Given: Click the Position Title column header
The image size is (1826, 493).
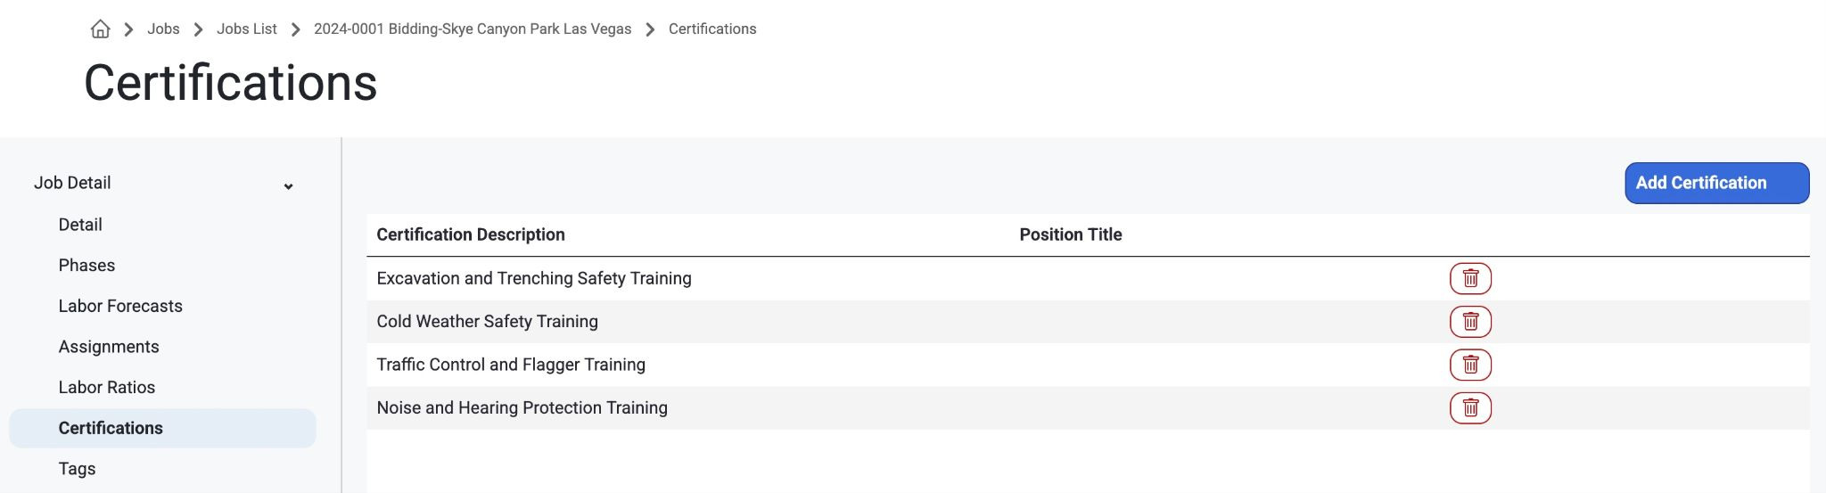Looking at the screenshot, I should point(1071,234).
